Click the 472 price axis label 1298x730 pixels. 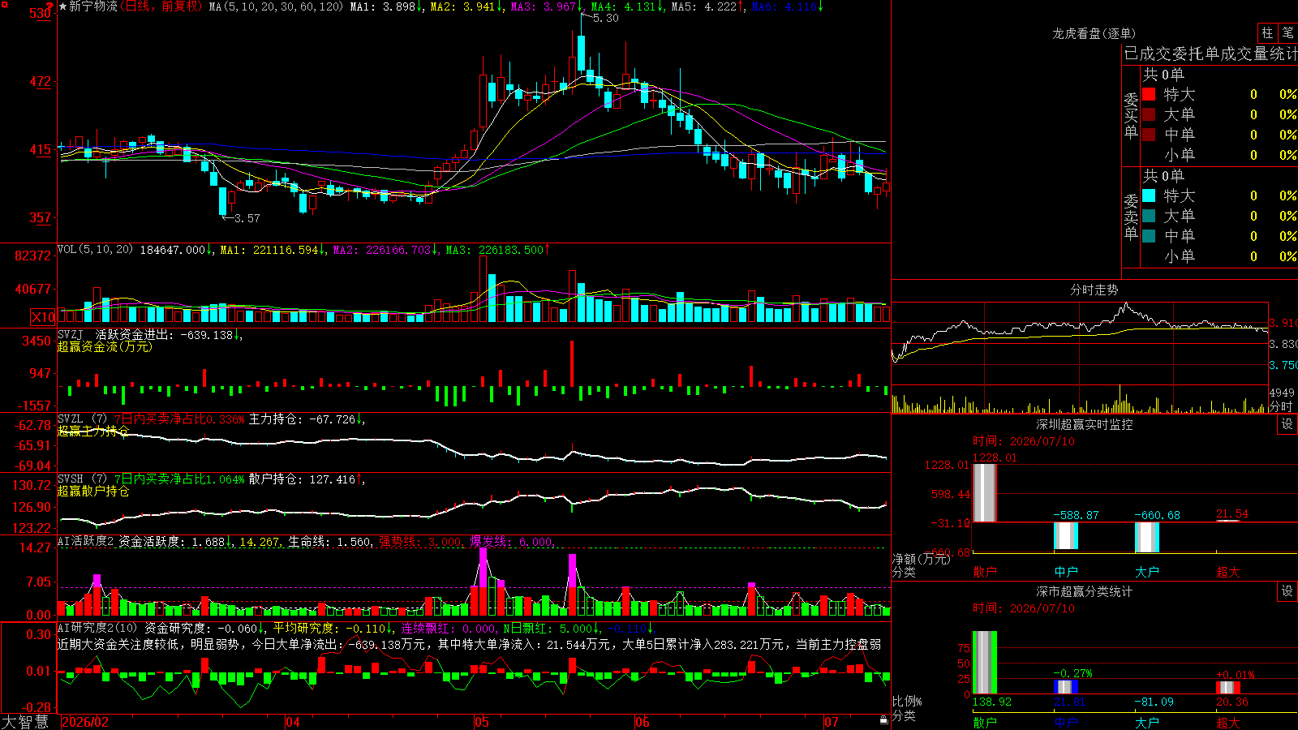coord(40,81)
